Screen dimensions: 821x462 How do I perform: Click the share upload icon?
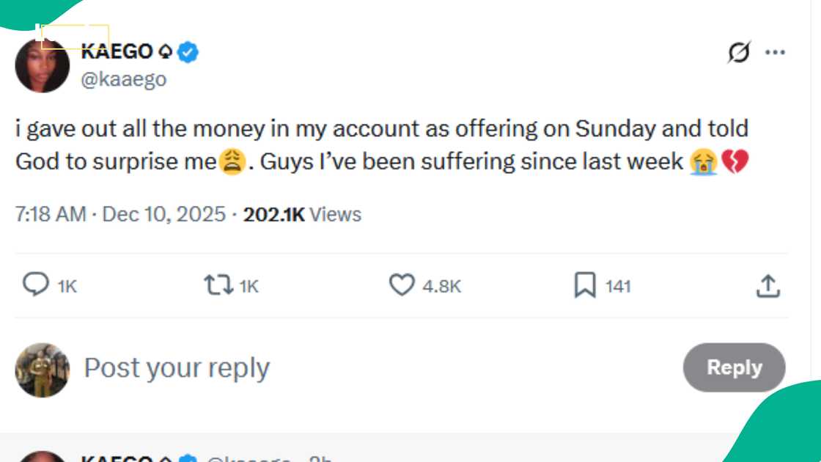pos(768,285)
